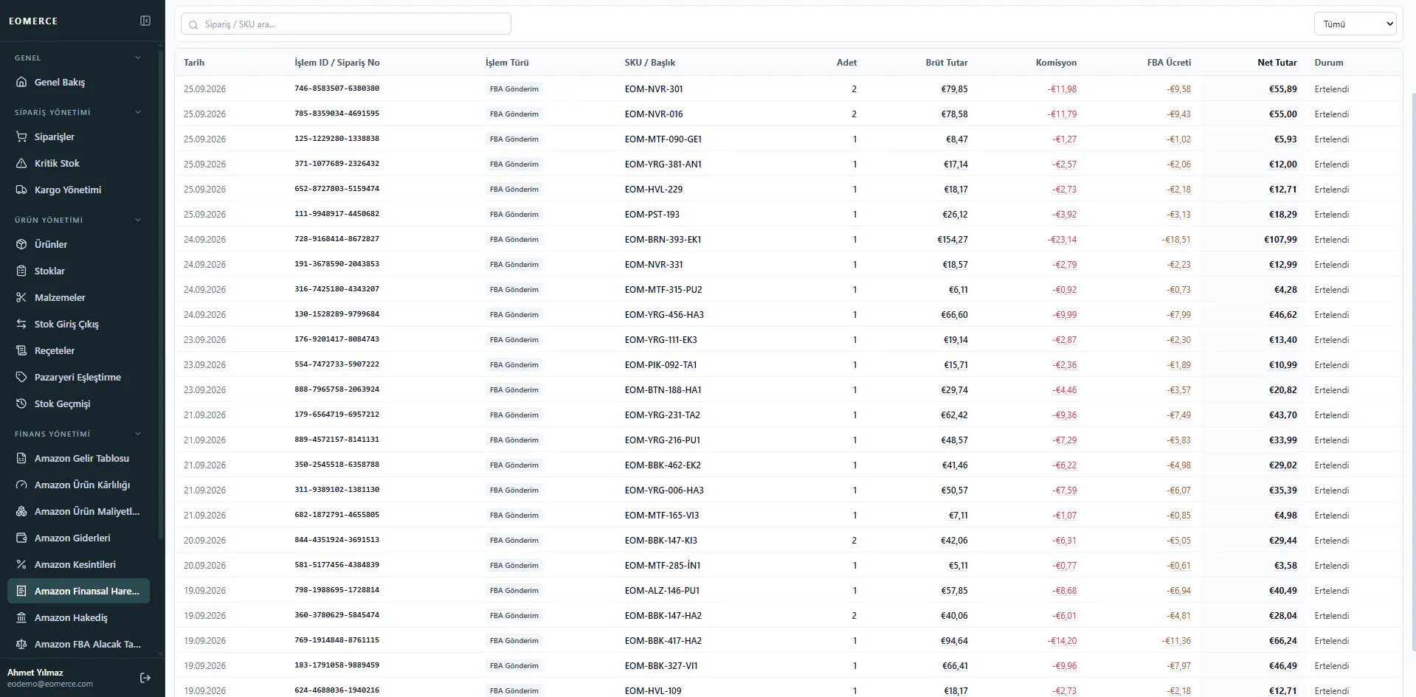Log out using the exit icon
Image resolution: width=1416 pixels, height=697 pixels.
pyautogui.click(x=145, y=678)
